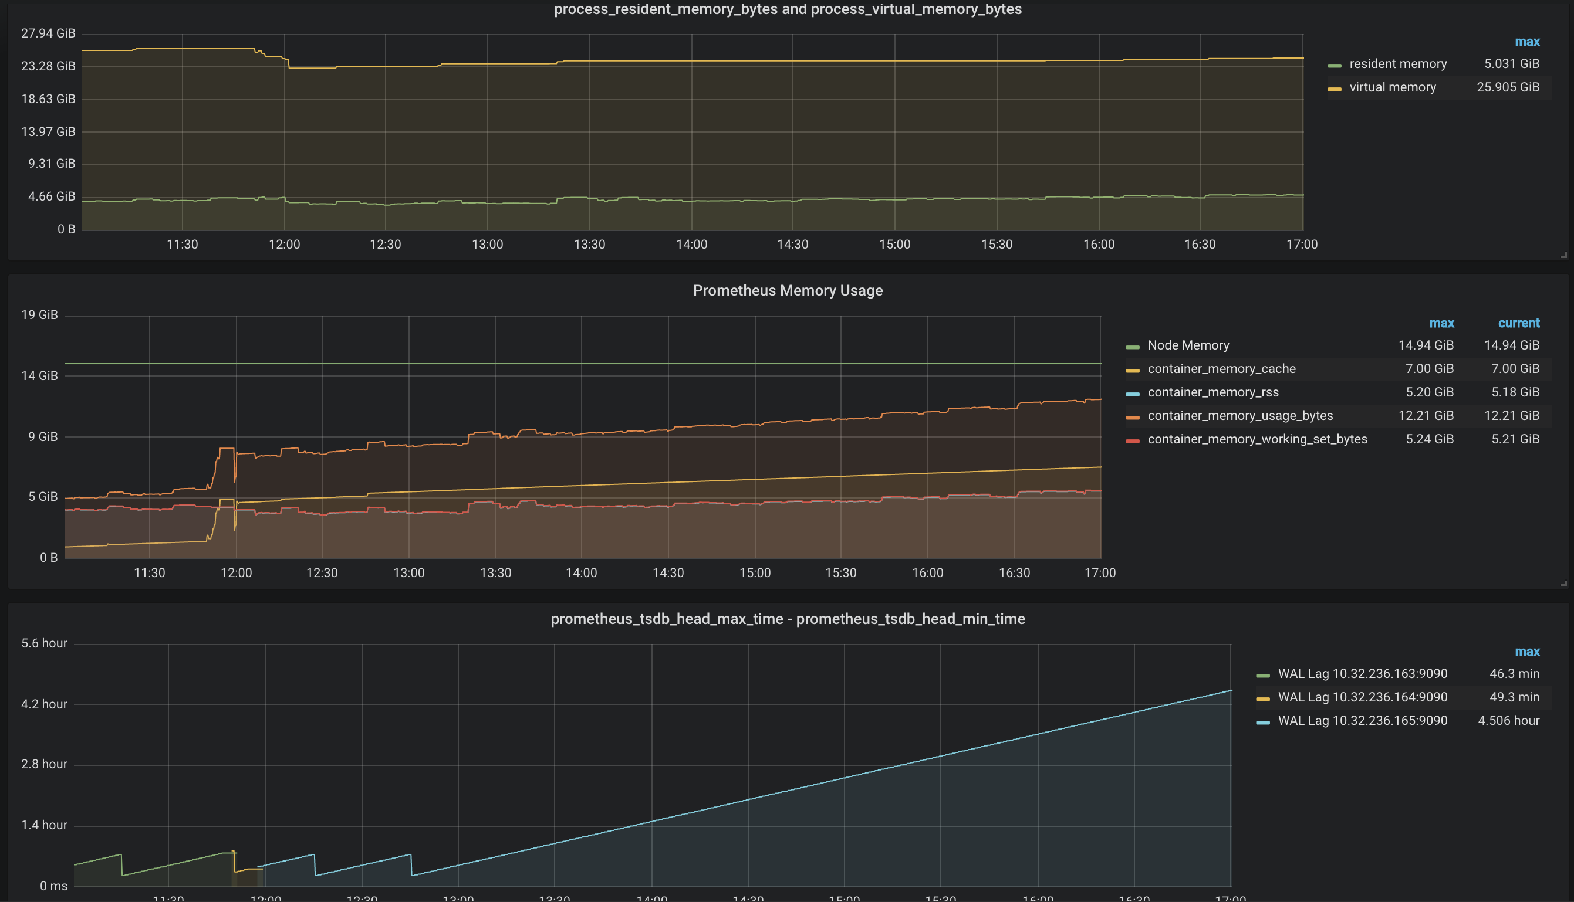Toggle the WAL Lag 10.32.236.164:9090 series label

[1362, 697]
